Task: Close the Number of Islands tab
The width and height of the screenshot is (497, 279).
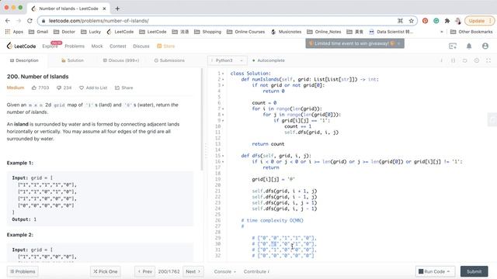Action: (104, 9)
